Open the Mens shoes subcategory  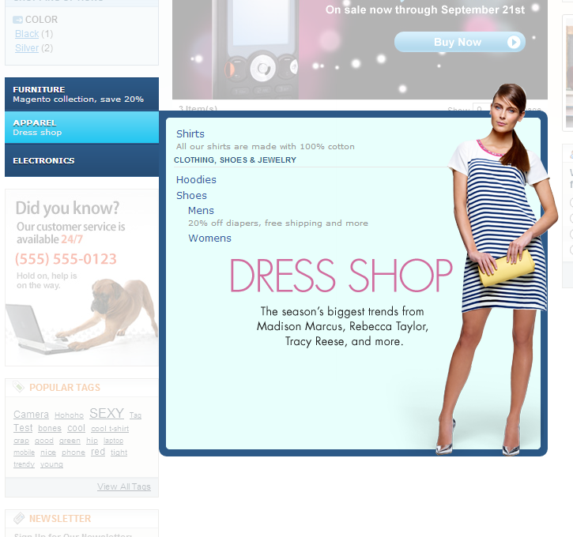point(201,211)
